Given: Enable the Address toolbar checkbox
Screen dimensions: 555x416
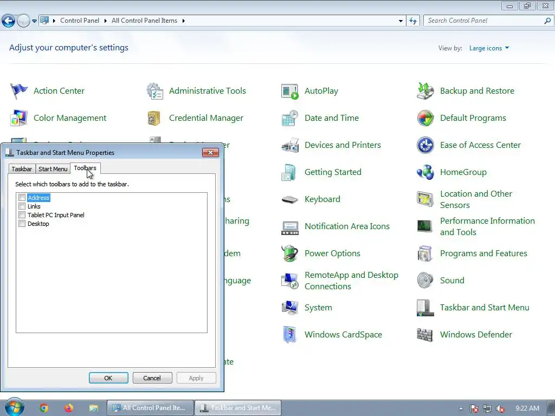Looking at the screenshot, I should [22, 197].
